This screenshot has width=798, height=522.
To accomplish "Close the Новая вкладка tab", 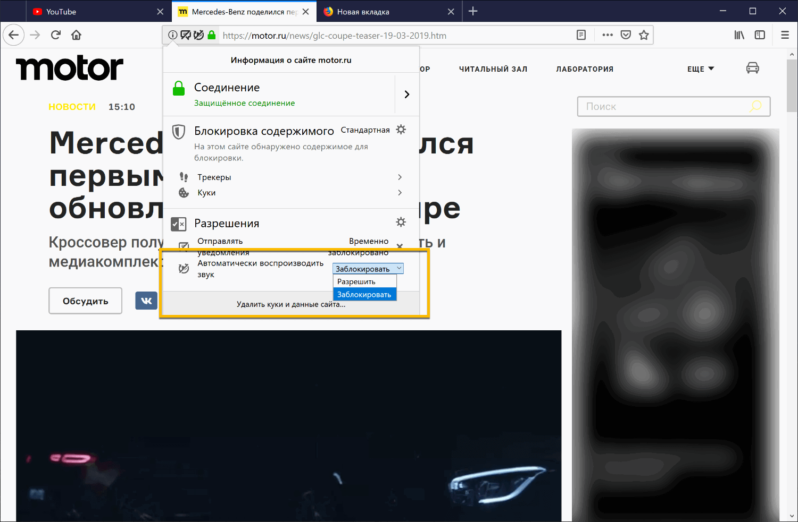I will [x=451, y=12].
